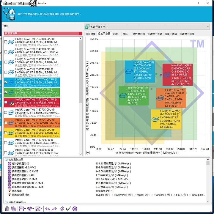Viewport: 214px width, 214px height.
Task: Click results panel scroll down arrow
Action: click(x=208, y=201)
